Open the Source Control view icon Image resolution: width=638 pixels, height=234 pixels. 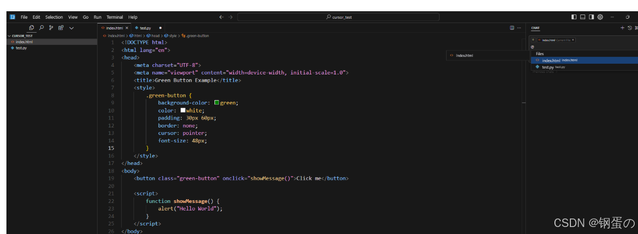pos(51,28)
